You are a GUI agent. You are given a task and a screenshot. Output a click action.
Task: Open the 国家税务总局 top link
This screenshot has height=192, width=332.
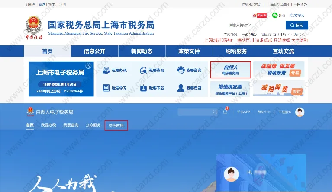click(252, 4)
